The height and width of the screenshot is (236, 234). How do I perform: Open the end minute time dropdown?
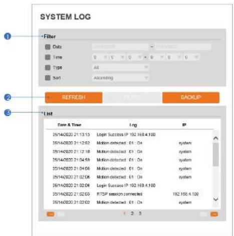(x=174, y=57)
